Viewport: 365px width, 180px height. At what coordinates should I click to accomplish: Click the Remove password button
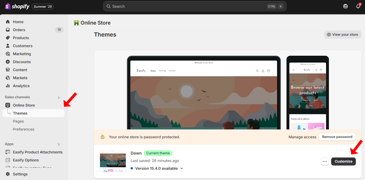(x=337, y=137)
